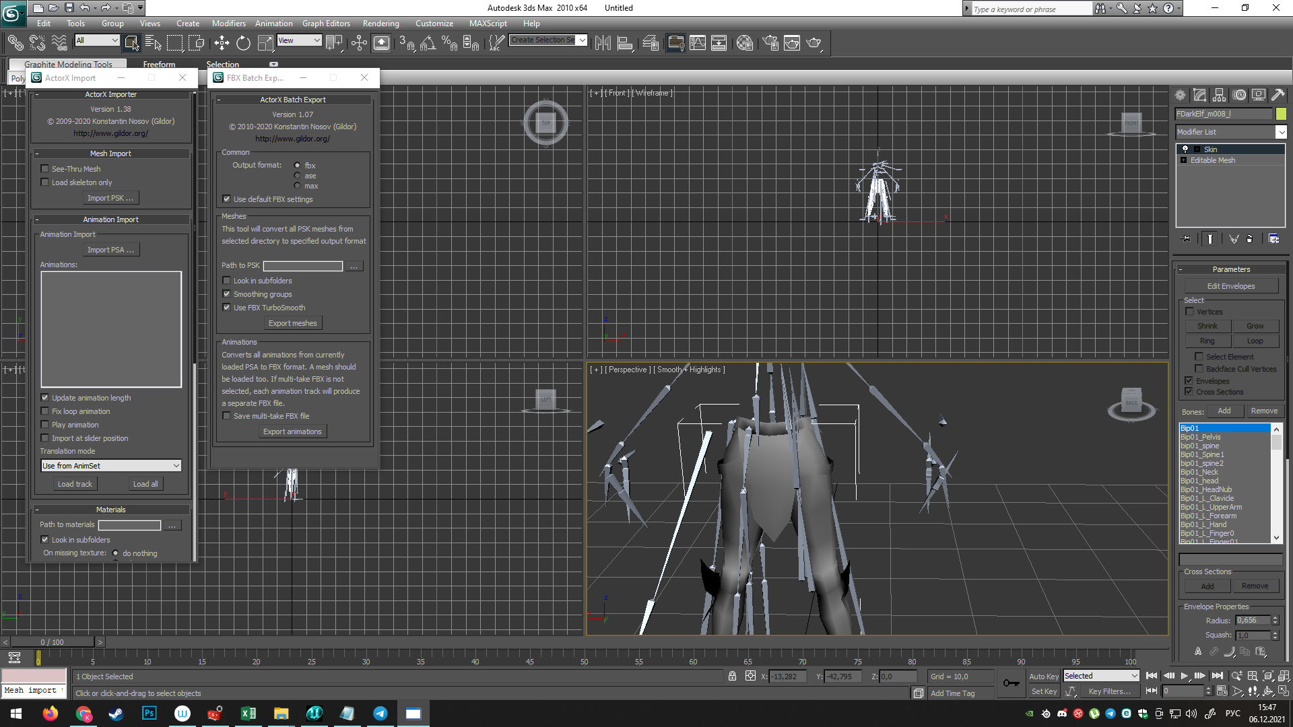
Task: Open the MAXScript menu
Action: (x=488, y=23)
